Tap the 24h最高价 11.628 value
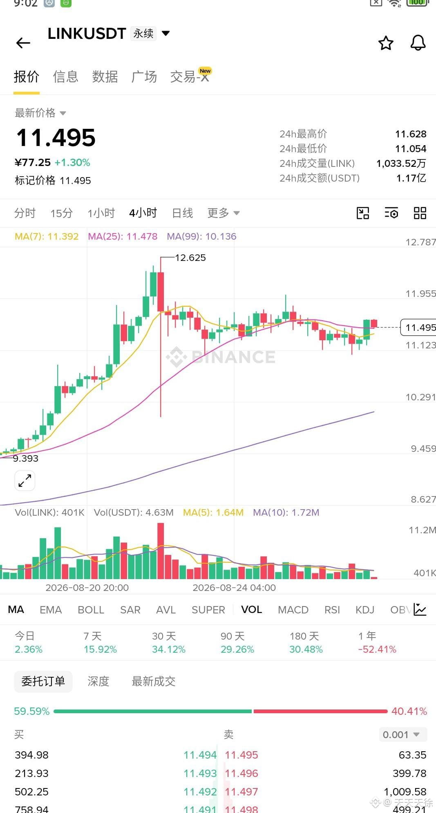436x813 pixels. 411,134
